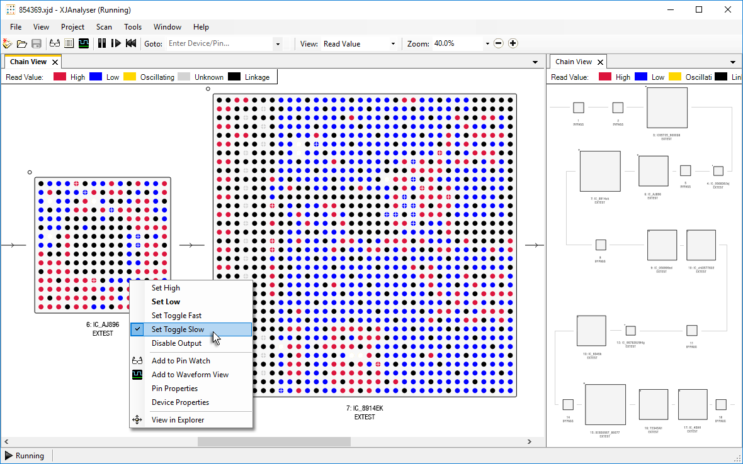Open the right Chain View panel dropdown
The width and height of the screenshot is (743, 464).
coord(732,61)
